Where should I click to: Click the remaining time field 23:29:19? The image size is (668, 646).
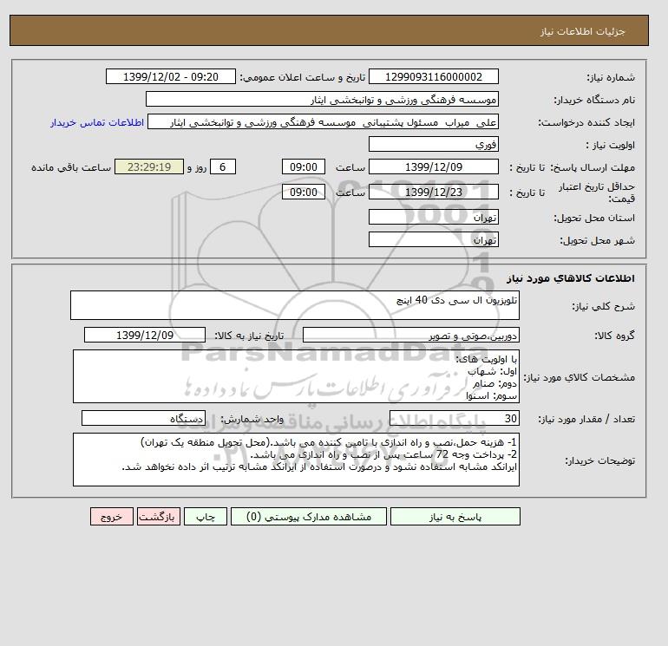149,167
